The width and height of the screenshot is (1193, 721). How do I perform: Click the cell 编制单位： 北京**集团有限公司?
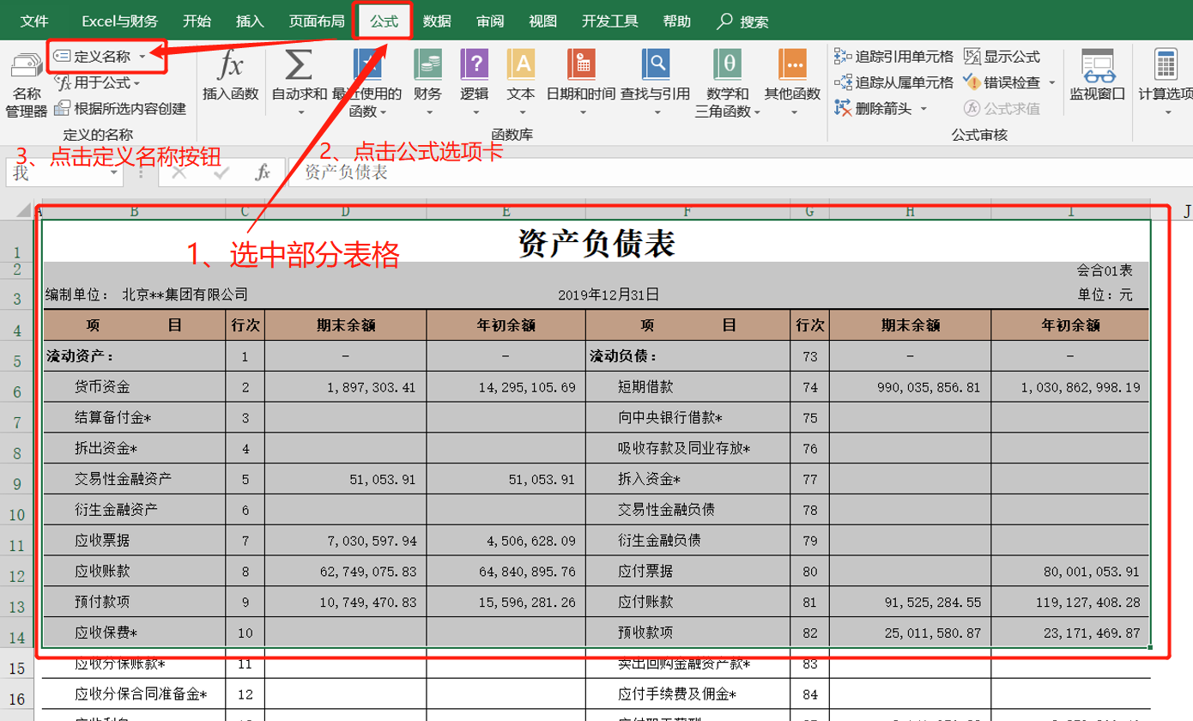point(147,294)
